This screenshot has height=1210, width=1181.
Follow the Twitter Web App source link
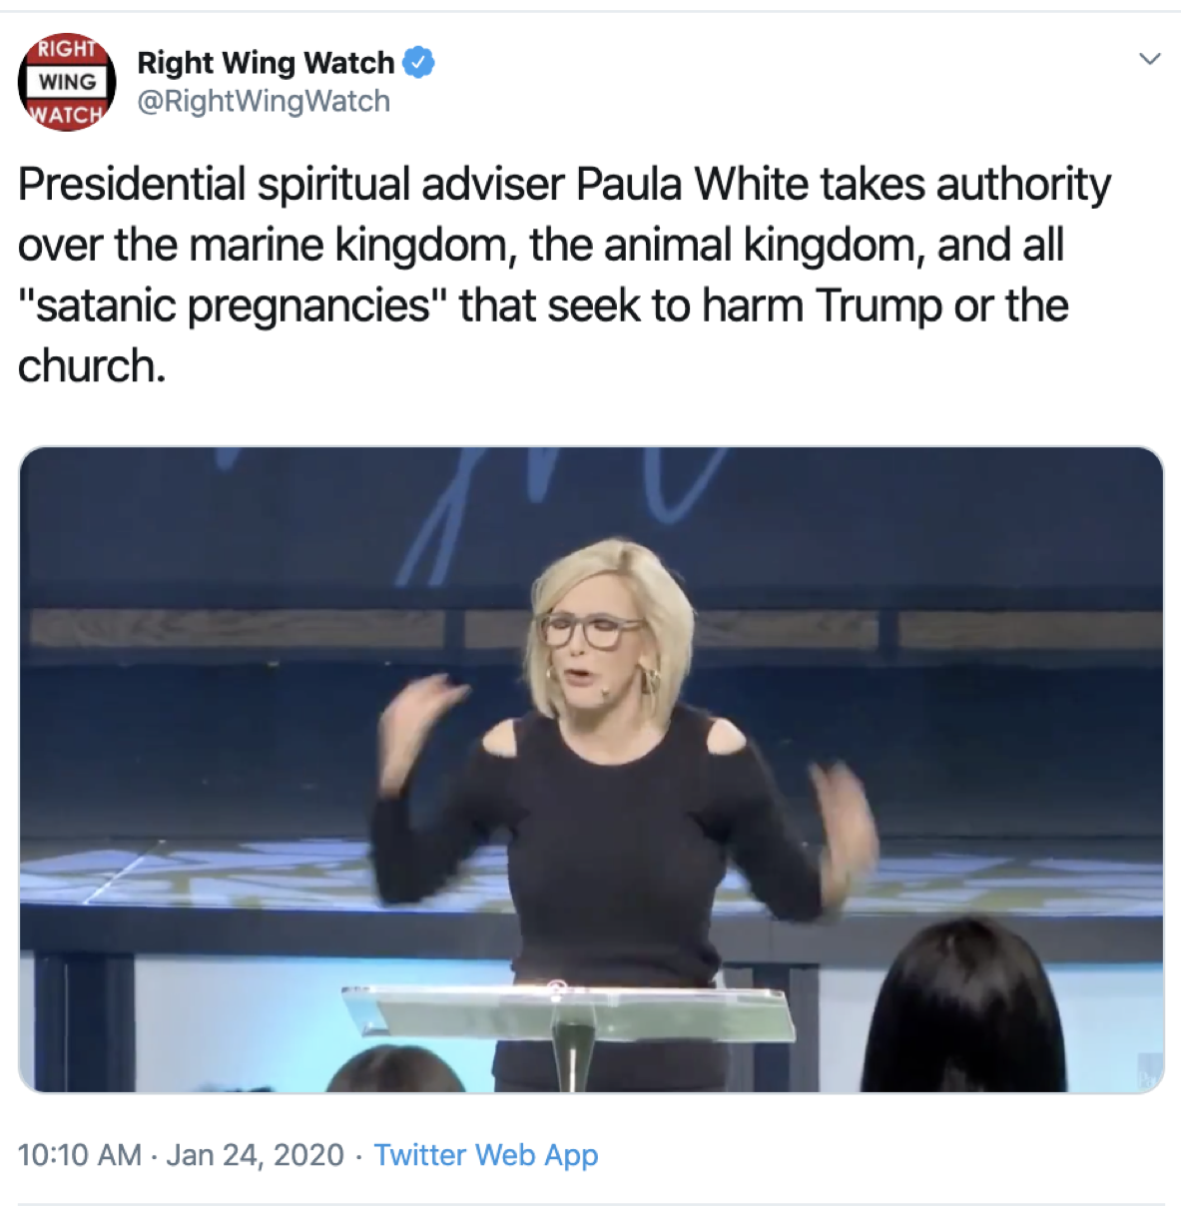[486, 1155]
